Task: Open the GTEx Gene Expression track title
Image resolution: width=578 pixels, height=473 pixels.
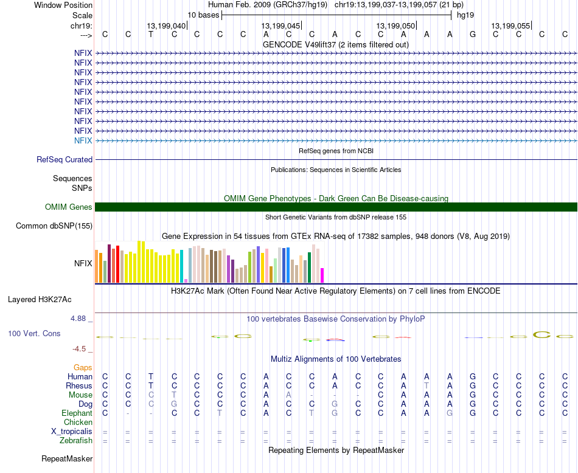Action: [336, 236]
